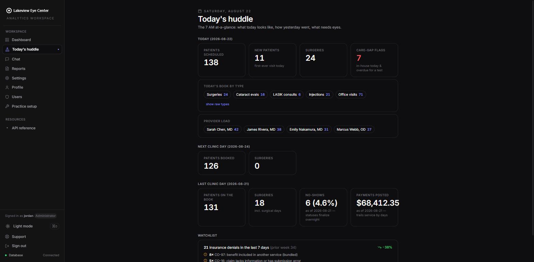Click the Sign out arrow icon
This screenshot has width=534, height=262.
tap(7, 246)
